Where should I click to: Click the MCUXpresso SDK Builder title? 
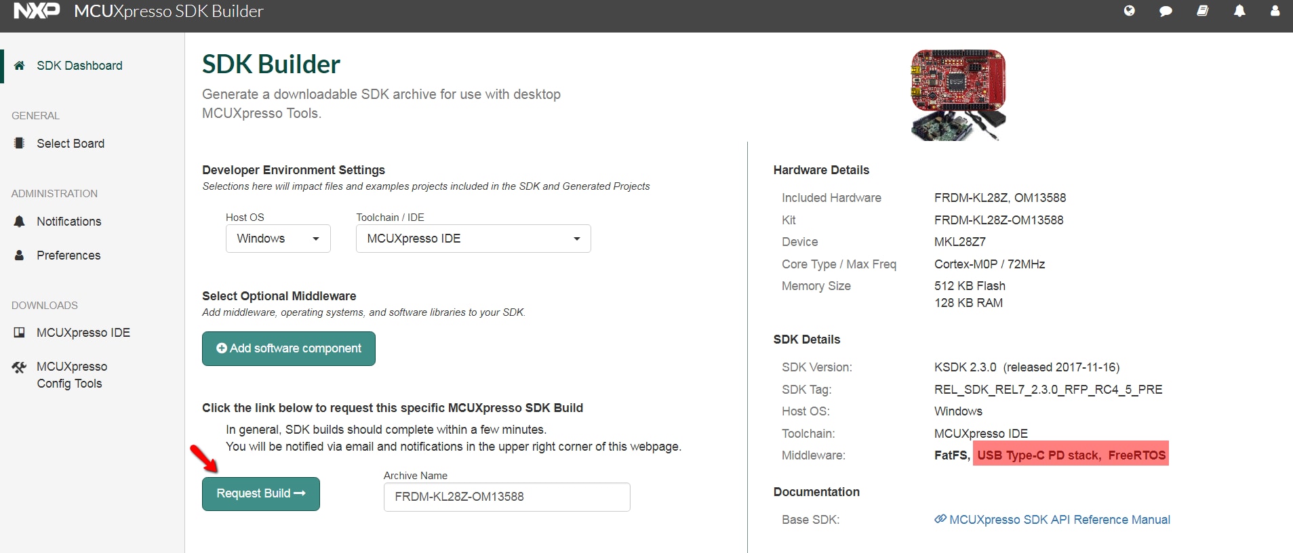[x=168, y=11]
